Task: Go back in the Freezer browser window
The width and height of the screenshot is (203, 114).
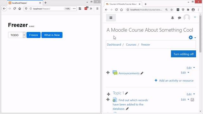Action: [4, 9]
